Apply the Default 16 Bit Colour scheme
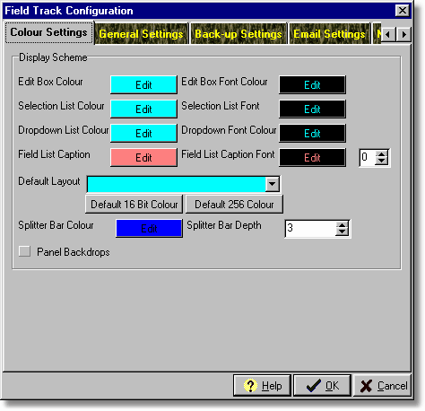This screenshot has width=425, height=411. pyautogui.click(x=134, y=205)
